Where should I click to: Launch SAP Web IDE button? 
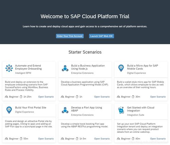point(101,36)
